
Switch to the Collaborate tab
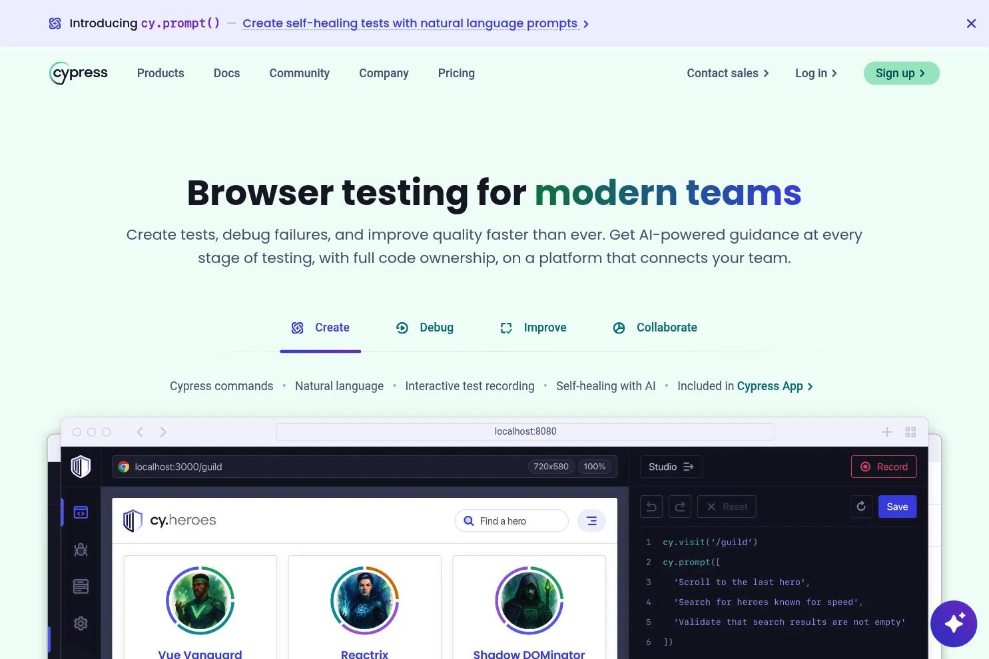click(655, 328)
